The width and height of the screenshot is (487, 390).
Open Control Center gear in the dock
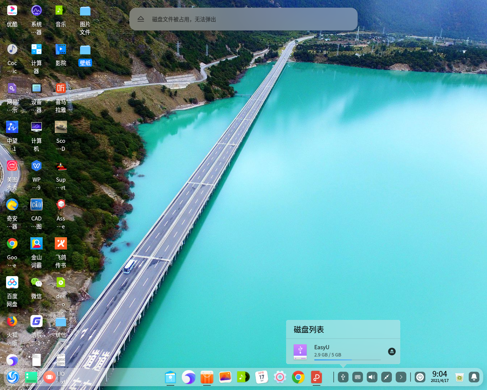[280, 377]
